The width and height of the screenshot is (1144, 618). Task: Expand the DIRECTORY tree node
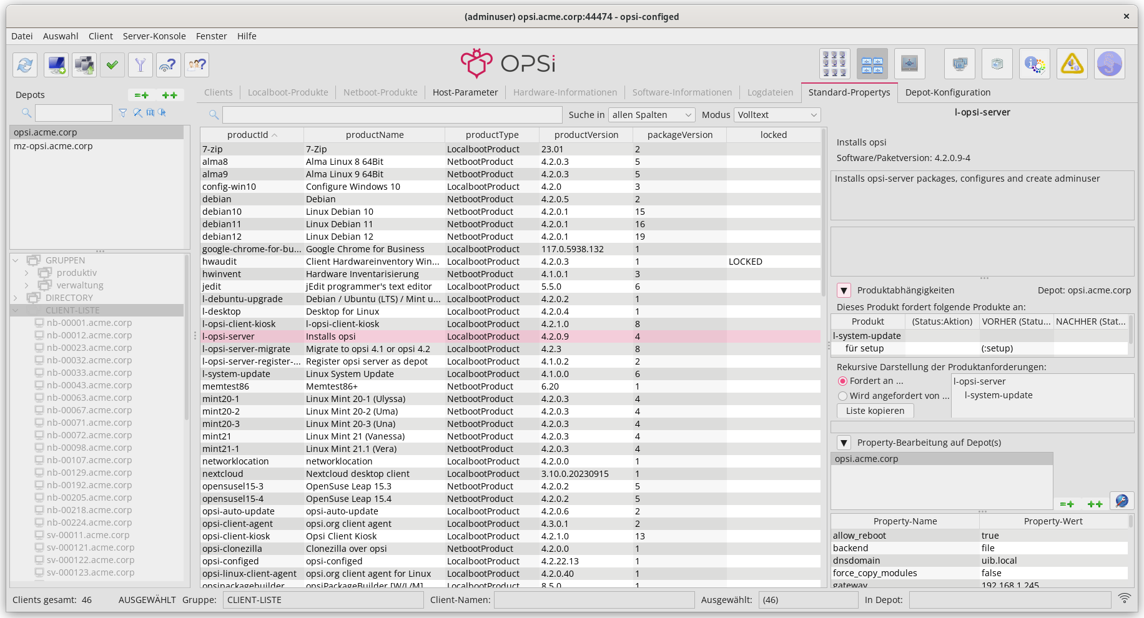pos(16,298)
